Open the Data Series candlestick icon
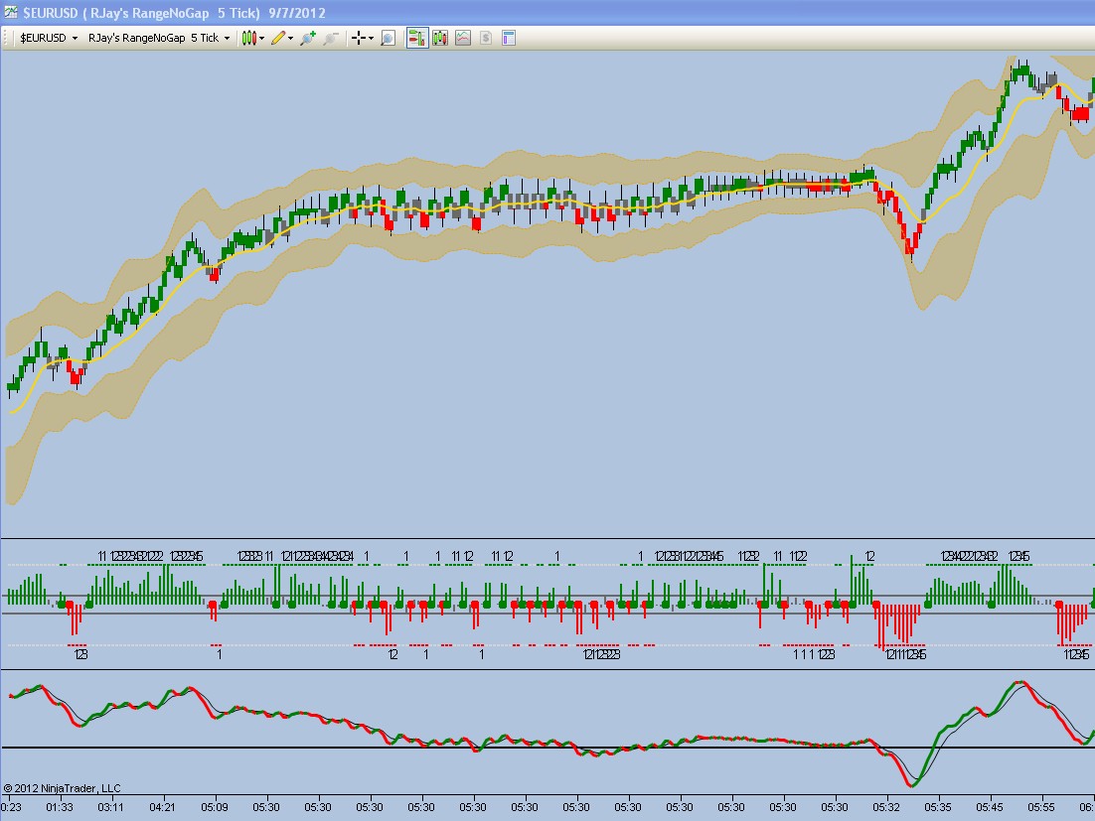 440,38
